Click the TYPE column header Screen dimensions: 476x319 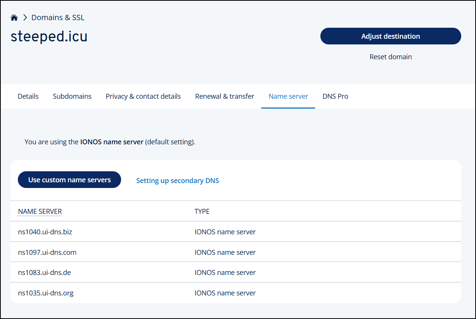tap(202, 212)
